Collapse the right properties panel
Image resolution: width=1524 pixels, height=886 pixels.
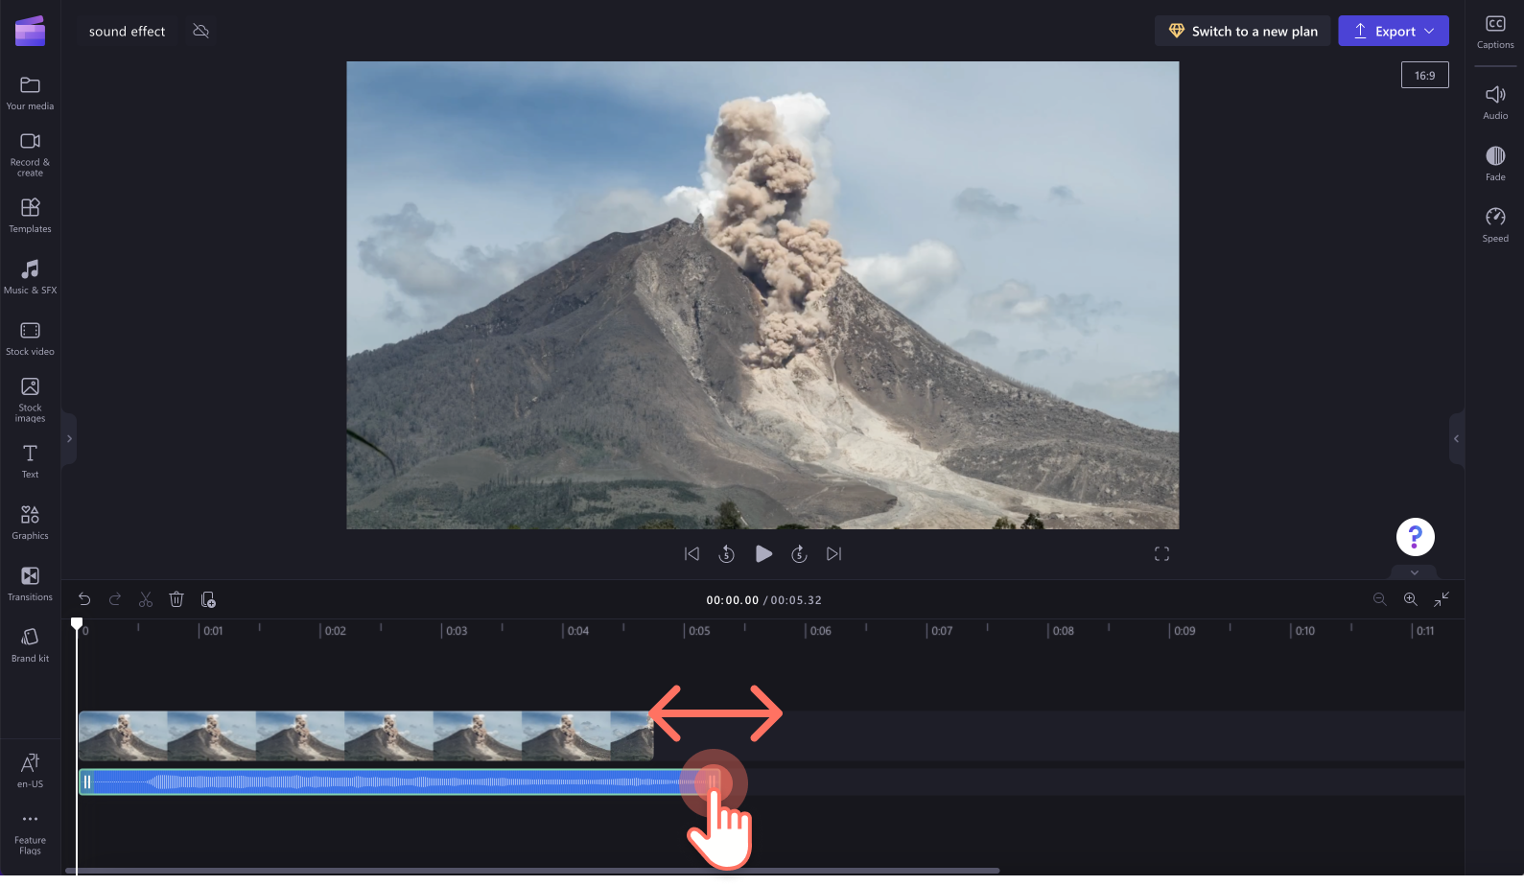pyautogui.click(x=1456, y=438)
